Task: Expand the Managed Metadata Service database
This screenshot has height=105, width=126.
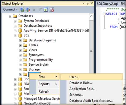Action: [x=15, y=99]
